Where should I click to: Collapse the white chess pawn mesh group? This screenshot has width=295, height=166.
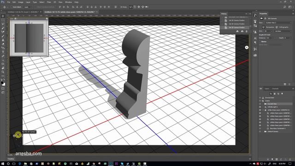263,110
